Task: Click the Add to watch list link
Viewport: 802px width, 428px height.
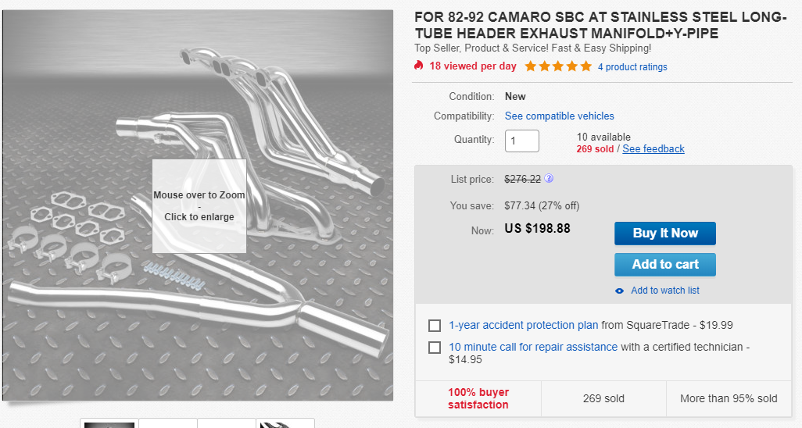Action: 664,291
